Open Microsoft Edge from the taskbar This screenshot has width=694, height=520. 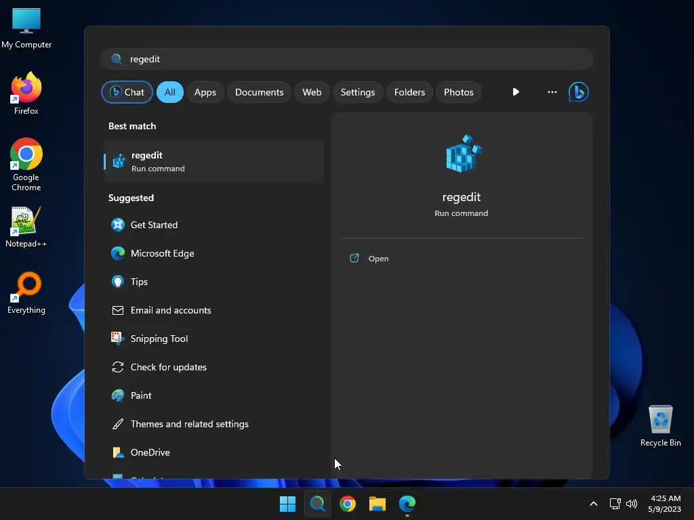pyautogui.click(x=407, y=504)
